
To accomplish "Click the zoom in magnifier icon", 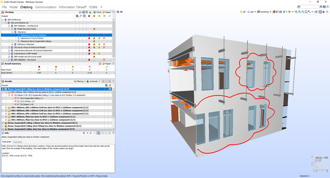I will click(x=299, y=12).
